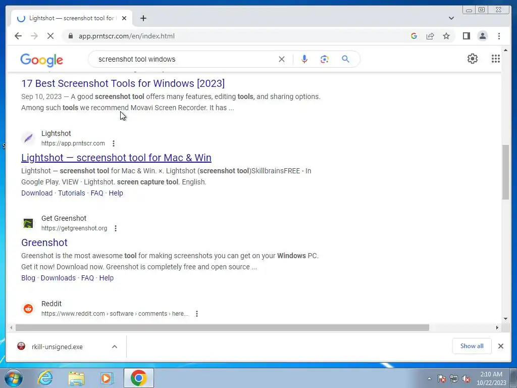
Task: Open the Help link under Greenshot
Action: coord(106,278)
